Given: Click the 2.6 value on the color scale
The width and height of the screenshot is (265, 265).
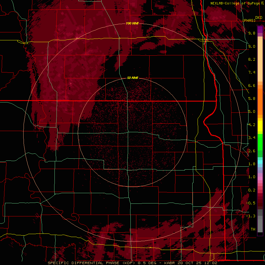Looking at the screenshot, I should tap(252, 151).
